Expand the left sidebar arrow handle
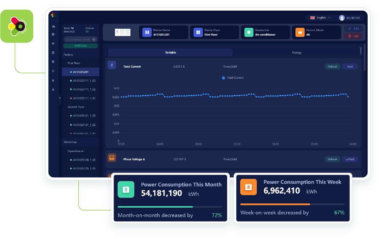The image size is (382, 239). coord(60,98)
